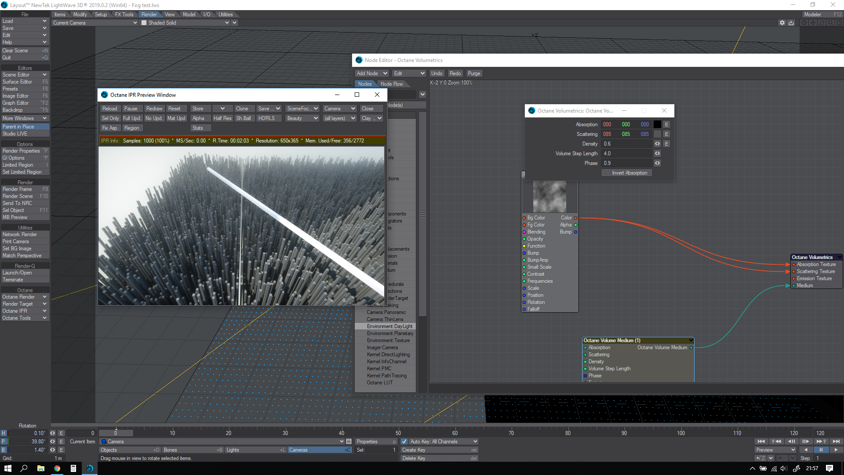The width and height of the screenshot is (844, 475).
Task: Click the envelope E button for Density
Action: click(666, 144)
